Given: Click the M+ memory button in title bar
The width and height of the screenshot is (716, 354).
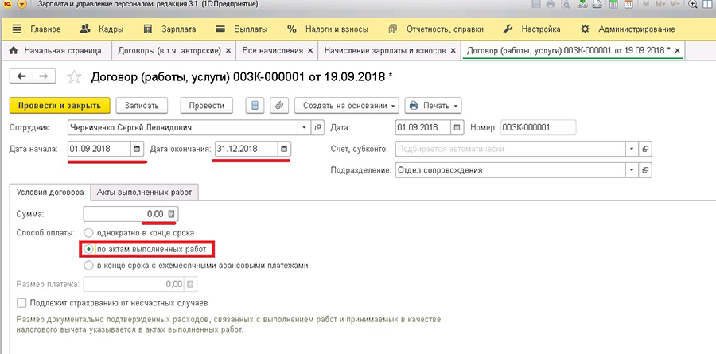Looking at the screenshot, I should [x=660, y=5].
